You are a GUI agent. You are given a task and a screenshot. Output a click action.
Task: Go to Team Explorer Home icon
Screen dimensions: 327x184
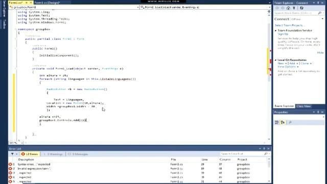pos(288,8)
